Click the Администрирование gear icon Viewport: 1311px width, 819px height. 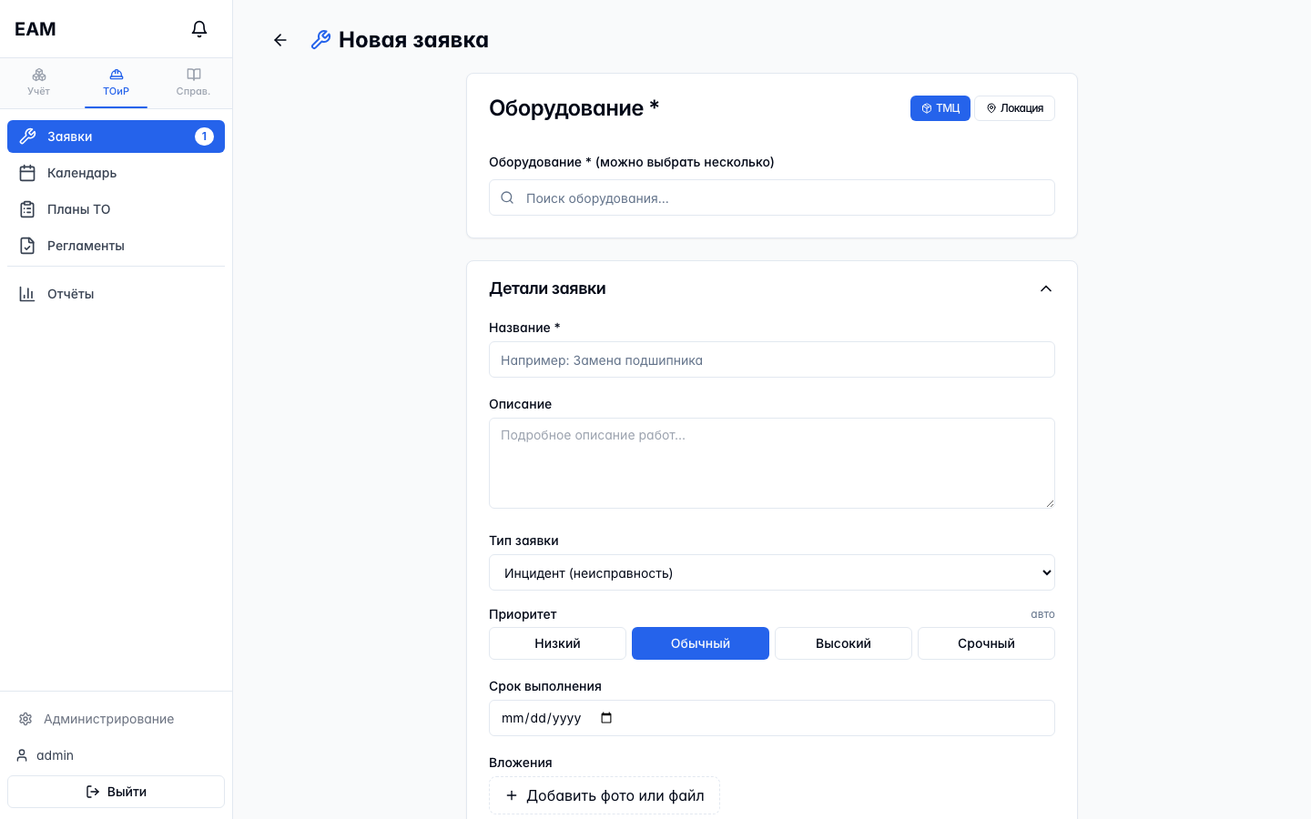25,719
